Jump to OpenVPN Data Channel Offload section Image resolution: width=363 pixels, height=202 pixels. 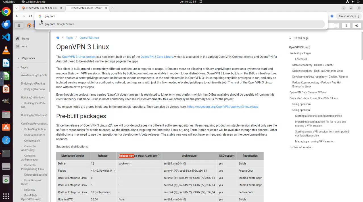[308, 92]
